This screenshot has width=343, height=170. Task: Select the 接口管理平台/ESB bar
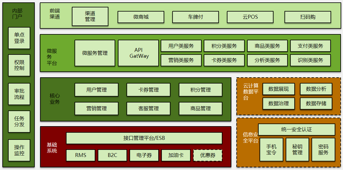click(144, 138)
